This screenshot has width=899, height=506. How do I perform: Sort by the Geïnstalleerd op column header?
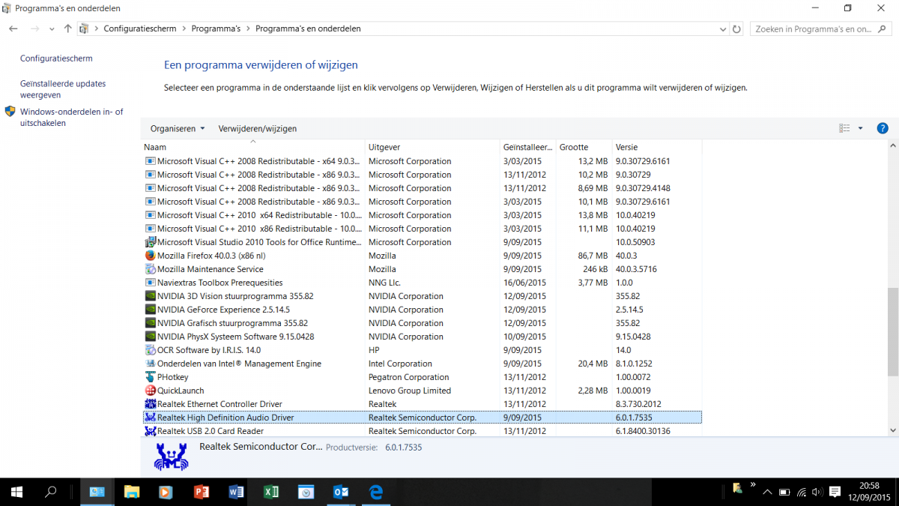[527, 147]
